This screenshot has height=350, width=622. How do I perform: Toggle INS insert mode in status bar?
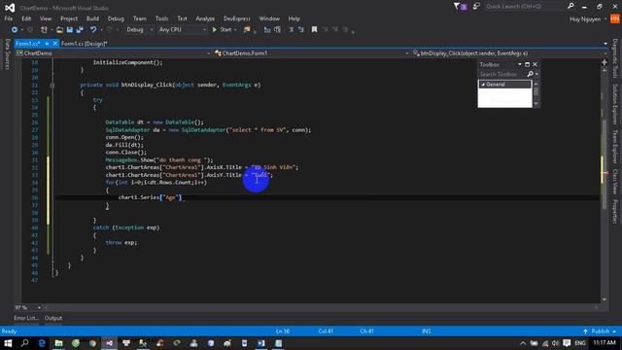tap(427, 332)
